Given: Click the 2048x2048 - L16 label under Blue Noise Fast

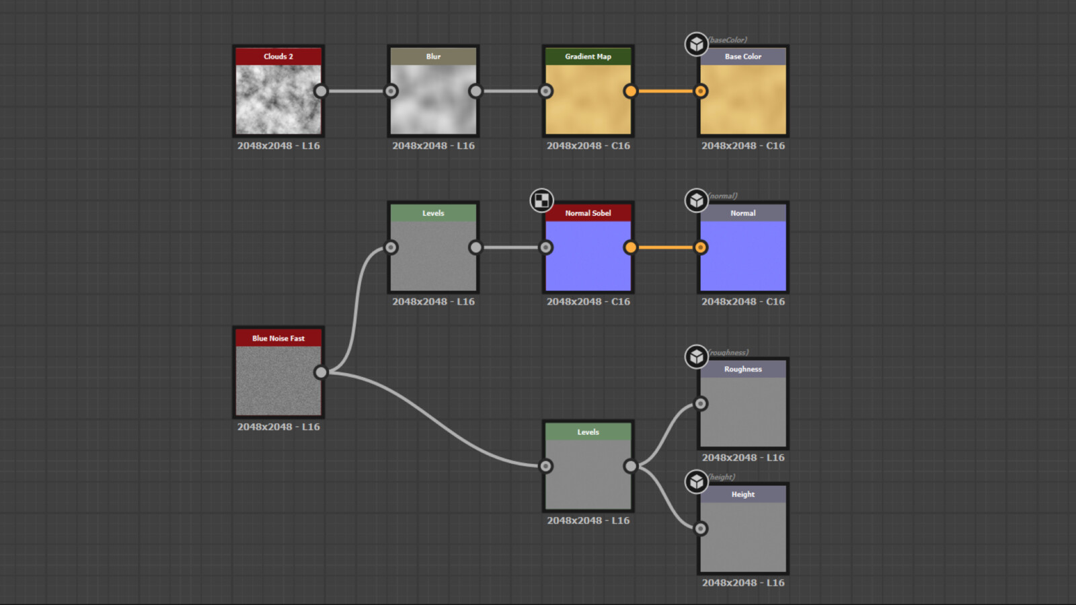Looking at the screenshot, I should coord(278,426).
